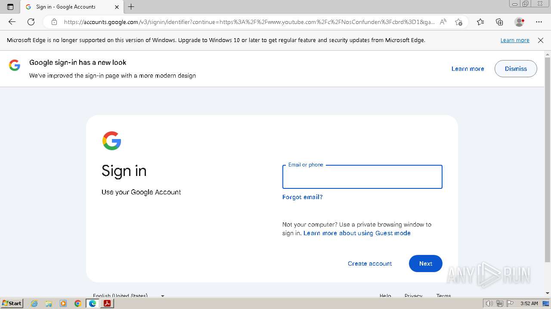551x309 pixels.
Task: Open Adobe Acrobat from the taskbar
Action: [107, 303]
